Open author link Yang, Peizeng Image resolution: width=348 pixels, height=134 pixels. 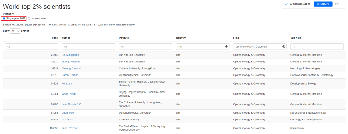[x=70, y=128]
